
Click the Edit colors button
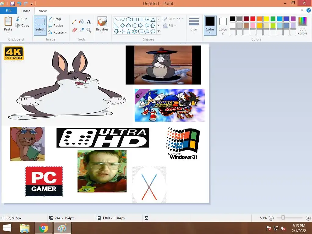[303, 26]
